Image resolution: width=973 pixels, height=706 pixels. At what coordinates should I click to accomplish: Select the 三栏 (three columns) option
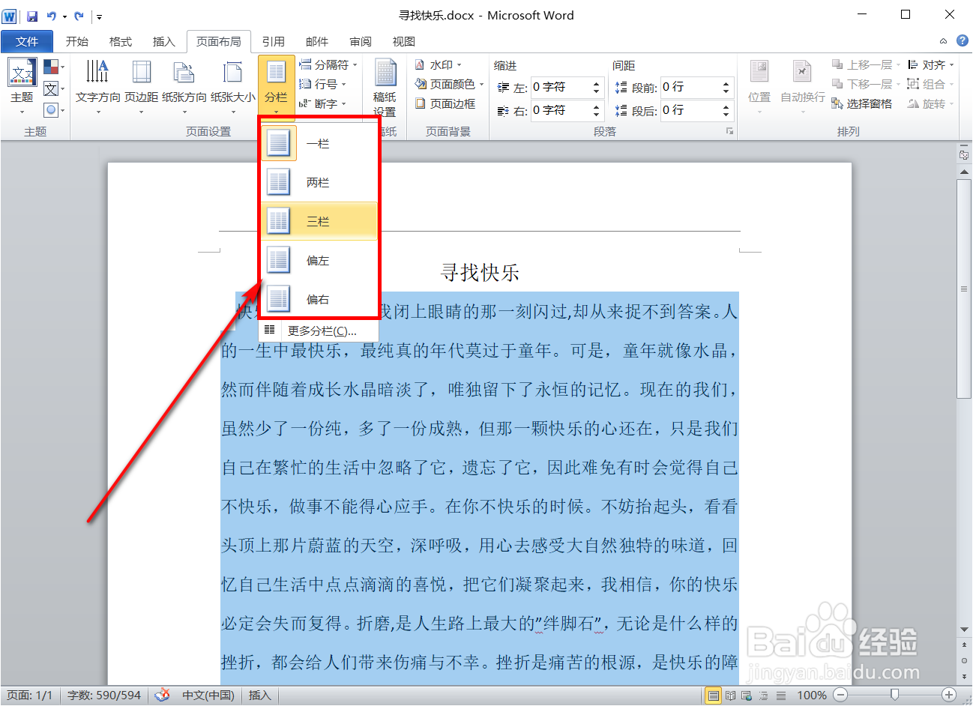click(x=318, y=220)
